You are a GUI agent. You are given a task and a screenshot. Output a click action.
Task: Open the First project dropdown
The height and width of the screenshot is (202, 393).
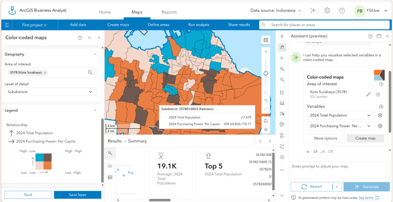pos(34,25)
